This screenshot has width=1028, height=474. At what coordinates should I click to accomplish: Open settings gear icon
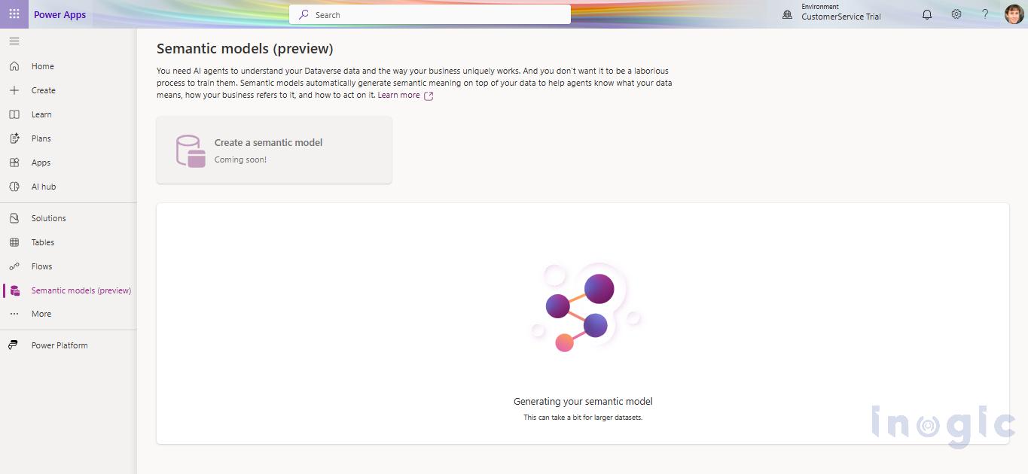(x=956, y=14)
